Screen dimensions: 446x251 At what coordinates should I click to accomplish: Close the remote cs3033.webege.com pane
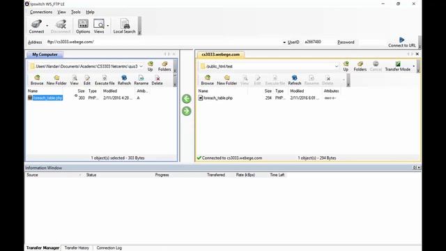click(x=417, y=54)
